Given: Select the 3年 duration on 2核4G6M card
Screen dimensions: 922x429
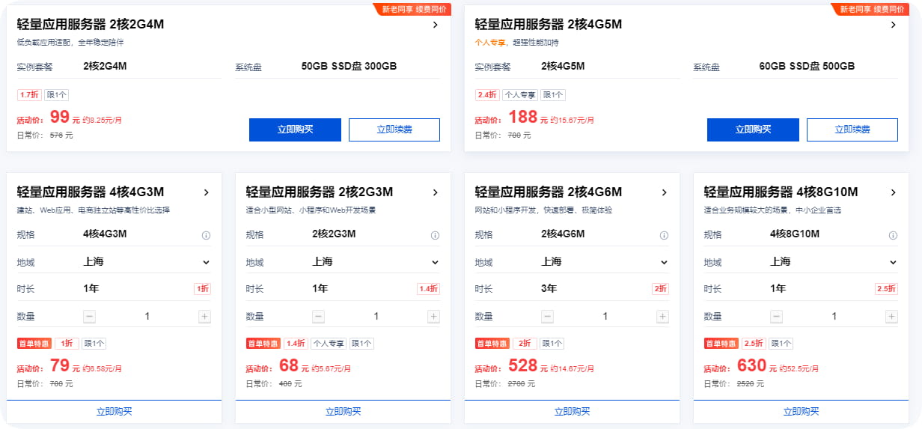Looking at the screenshot, I should pos(550,288).
